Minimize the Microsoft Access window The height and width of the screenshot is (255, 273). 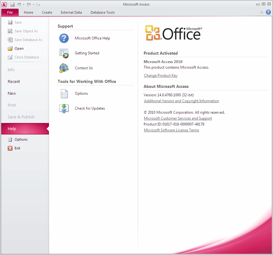pyautogui.click(x=258, y=4)
